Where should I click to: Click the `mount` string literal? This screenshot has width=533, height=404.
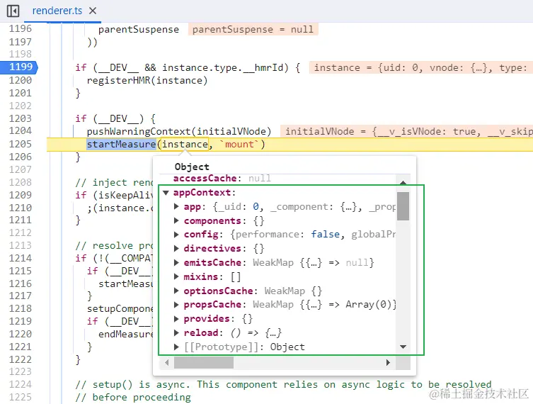pyautogui.click(x=239, y=145)
